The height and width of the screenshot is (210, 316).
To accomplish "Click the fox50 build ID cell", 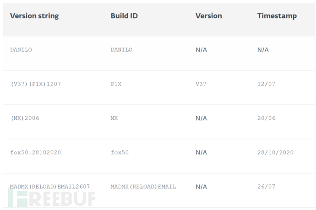I will (x=120, y=152).
